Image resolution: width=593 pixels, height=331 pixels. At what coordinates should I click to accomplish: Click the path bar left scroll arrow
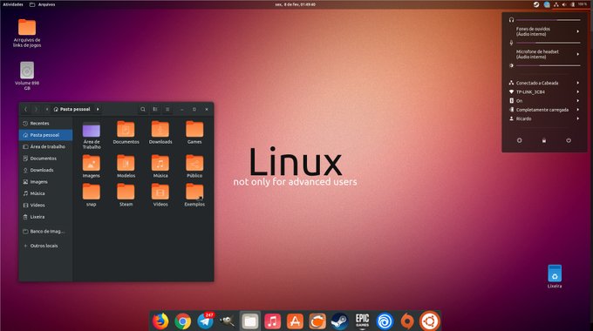(x=47, y=109)
